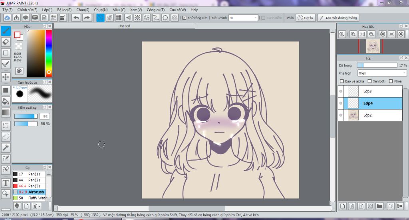Viewport: 409px width, 220px height.
Task: Zoom in on the navigator panel
Action: tap(353, 34)
